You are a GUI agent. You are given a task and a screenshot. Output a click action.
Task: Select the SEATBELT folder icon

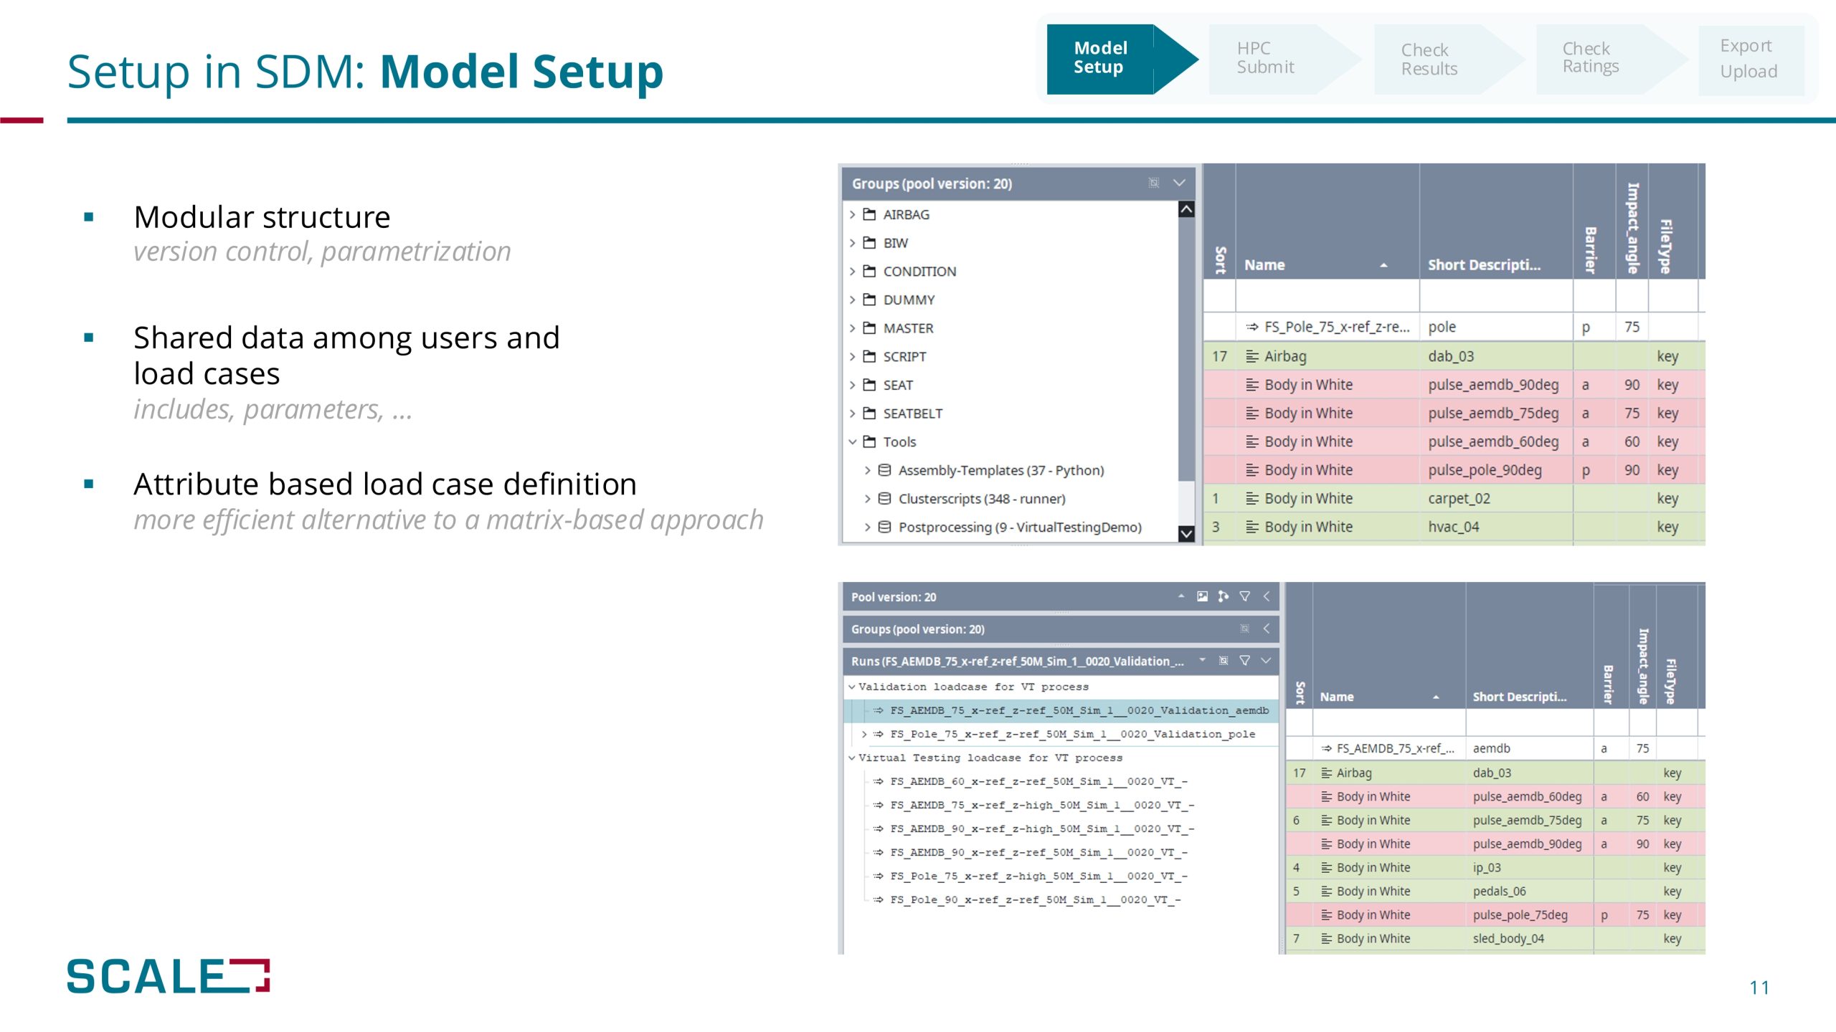click(869, 413)
